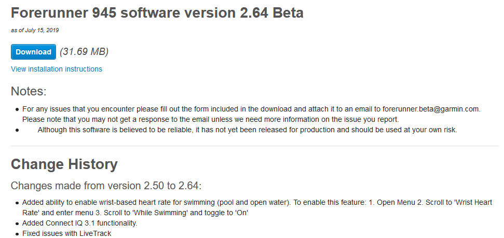Open the View installation instructions link
Viewport: 504px width, 238px height.
[x=57, y=69]
